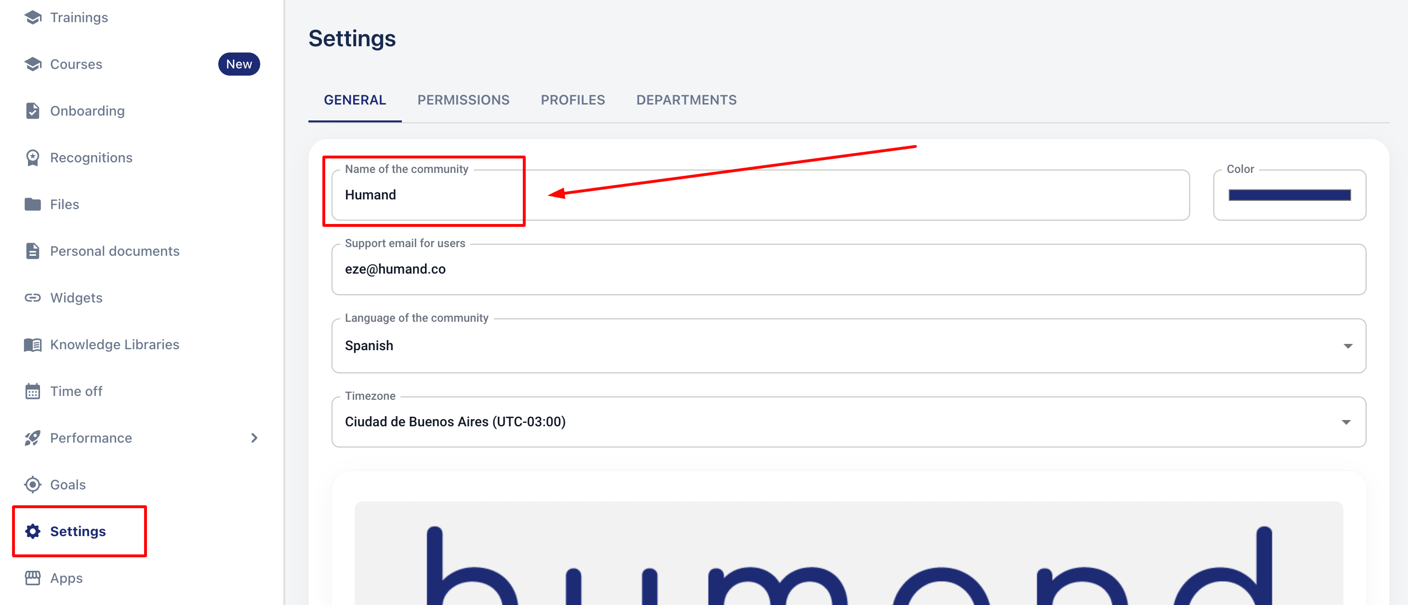The width and height of the screenshot is (1408, 605).
Task: Switch to the Profiles tab
Action: [x=572, y=100]
